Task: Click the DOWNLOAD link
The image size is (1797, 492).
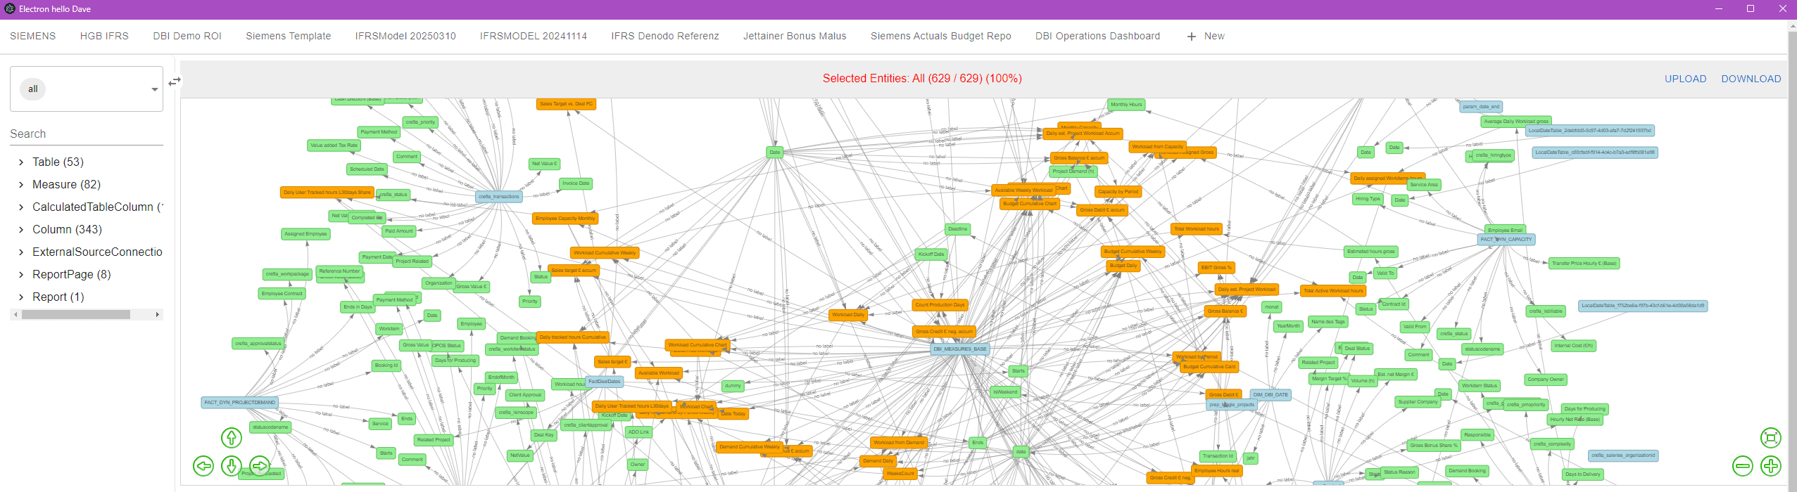Action: [x=1751, y=79]
